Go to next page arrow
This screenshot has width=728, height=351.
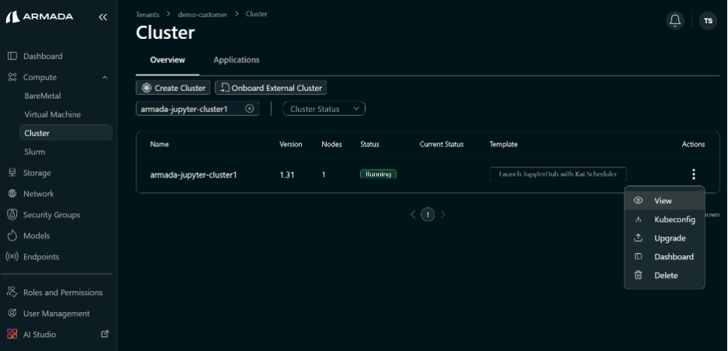443,215
